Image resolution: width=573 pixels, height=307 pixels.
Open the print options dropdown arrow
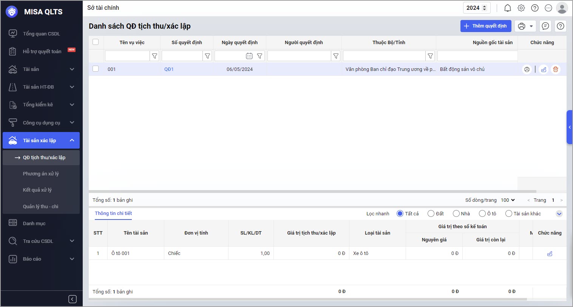point(531,26)
